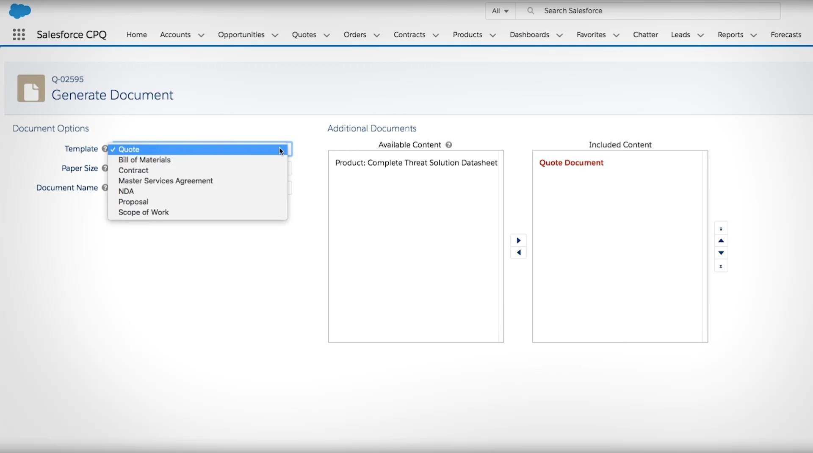Open the Orders tab
The height and width of the screenshot is (453, 813).
[x=355, y=35]
